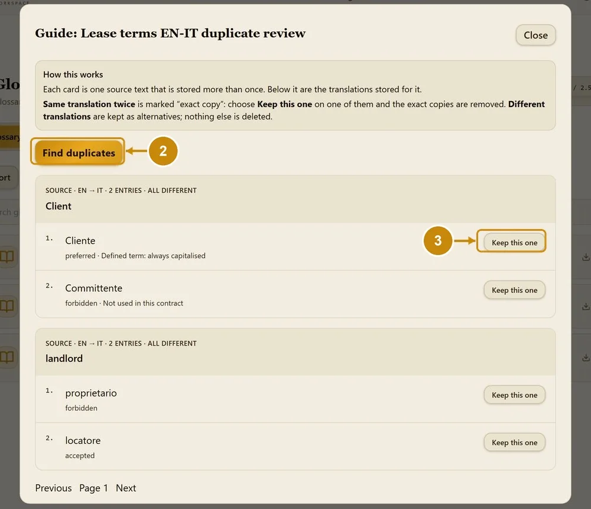Image resolution: width=591 pixels, height=509 pixels.
Task: Click the bottom download icon in the background list
Action: point(585,357)
